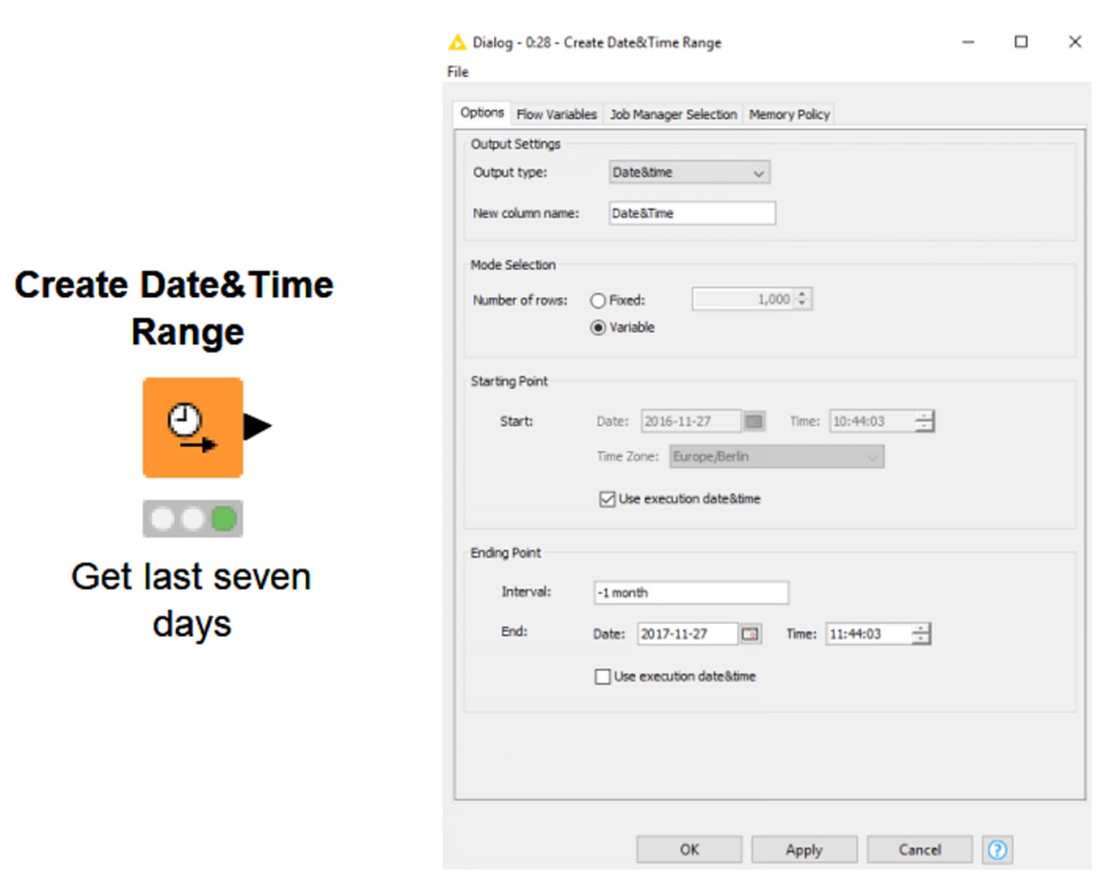Screen dimensions: 1101x881
Task: Click the Apply button
Action: (804, 849)
